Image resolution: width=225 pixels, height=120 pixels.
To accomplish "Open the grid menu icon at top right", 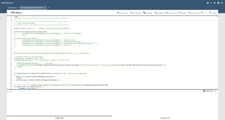I will [x=222, y=3].
